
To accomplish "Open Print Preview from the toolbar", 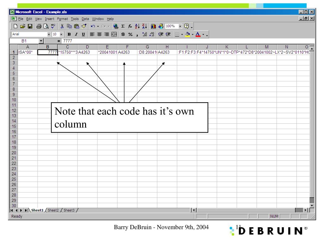I will pyautogui.click(x=46, y=26).
